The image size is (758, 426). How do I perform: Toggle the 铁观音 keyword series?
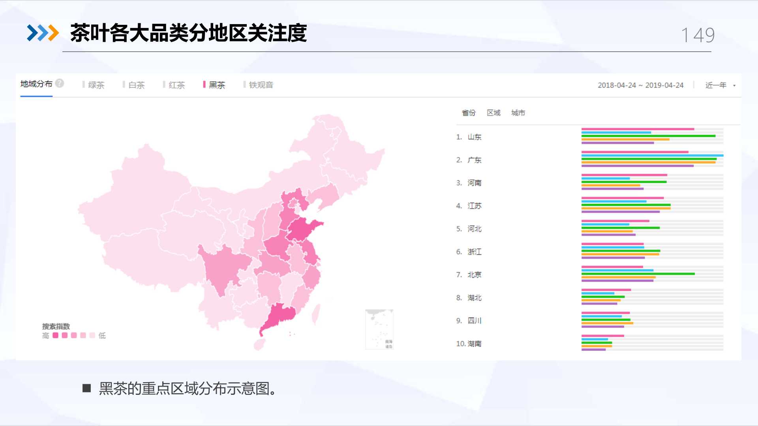point(259,85)
